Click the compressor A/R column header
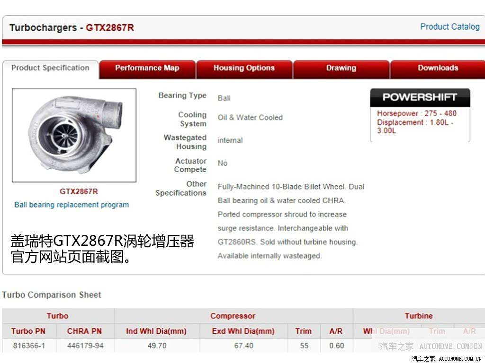The width and height of the screenshot is (485, 363). pyautogui.click(x=336, y=331)
